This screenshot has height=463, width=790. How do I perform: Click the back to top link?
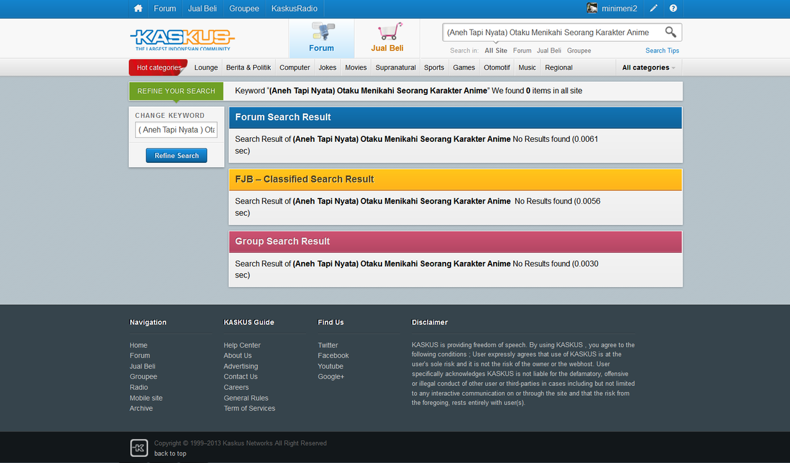[170, 453]
